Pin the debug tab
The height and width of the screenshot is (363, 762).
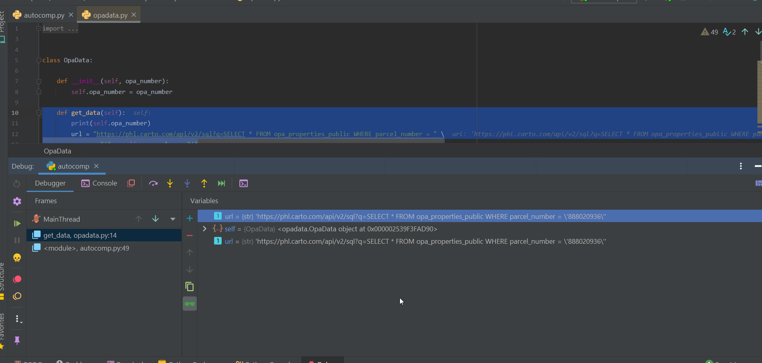(17, 341)
